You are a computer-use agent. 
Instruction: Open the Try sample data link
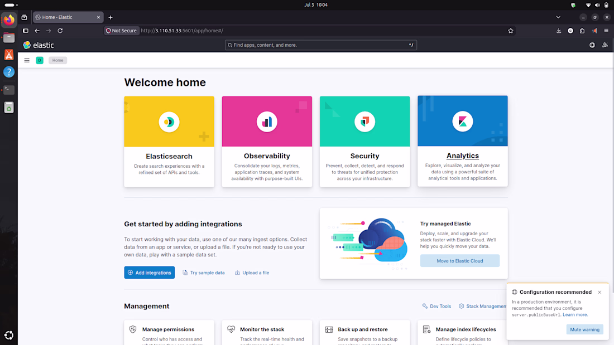(x=204, y=273)
